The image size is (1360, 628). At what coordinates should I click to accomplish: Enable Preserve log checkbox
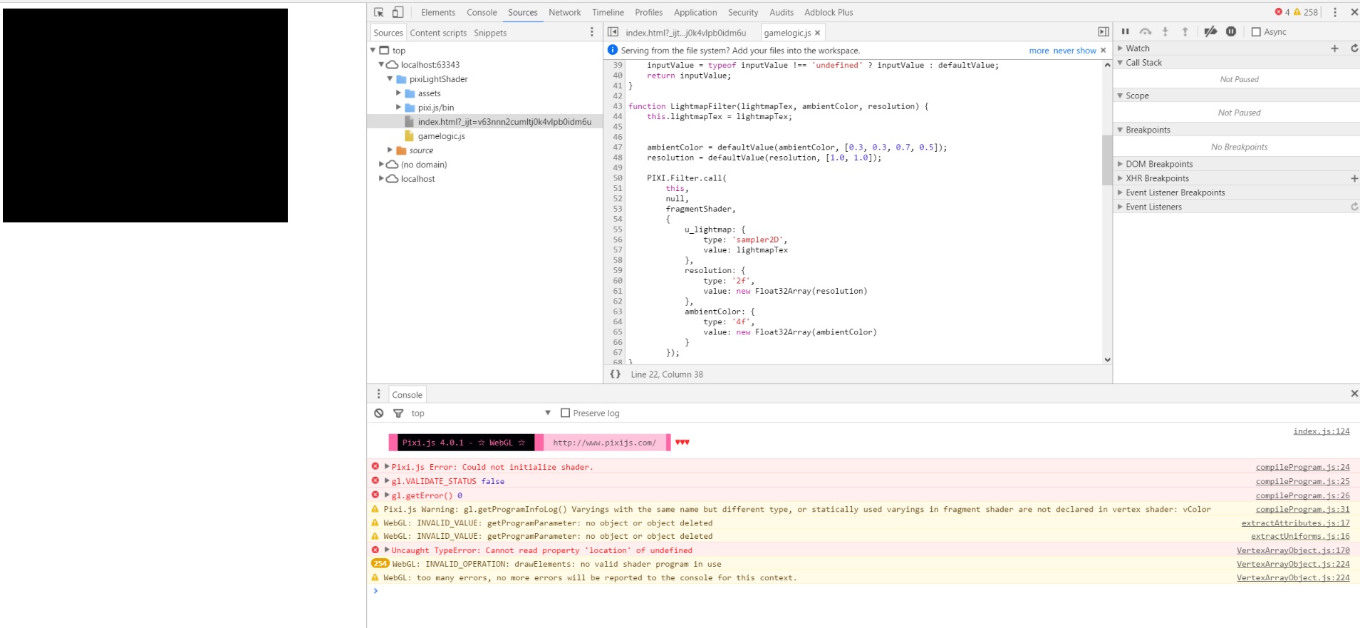coord(565,413)
